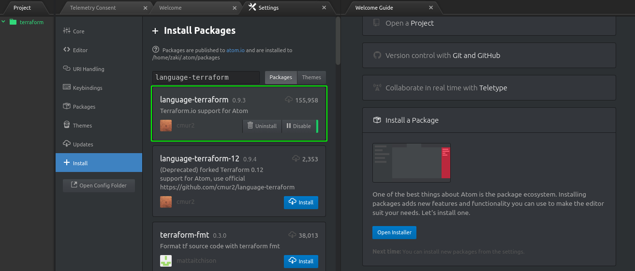Open the language-terraform package title
The width and height of the screenshot is (635, 271).
(194, 100)
